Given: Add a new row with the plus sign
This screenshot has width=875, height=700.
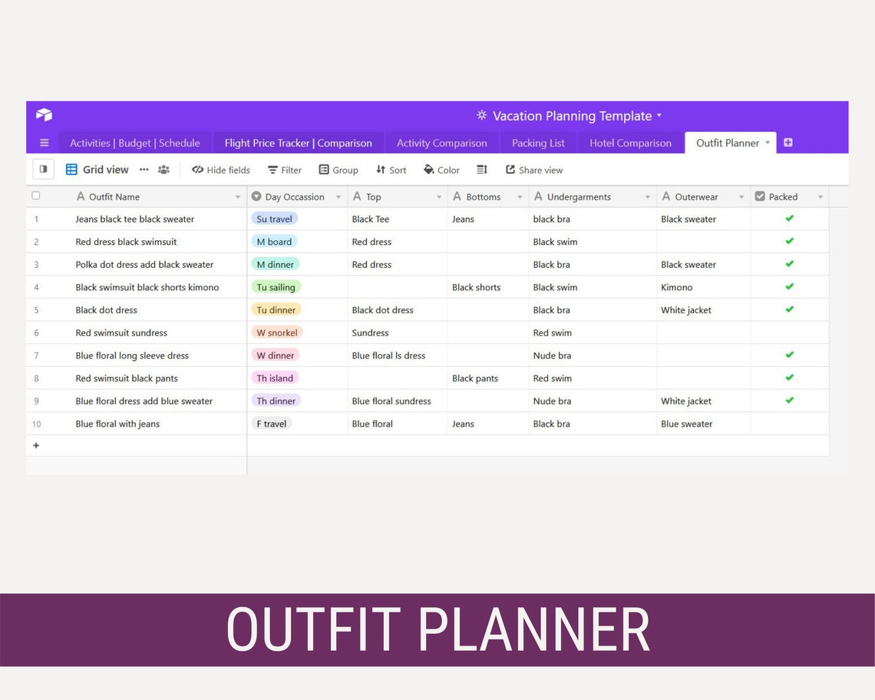Looking at the screenshot, I should click(36, 445).
